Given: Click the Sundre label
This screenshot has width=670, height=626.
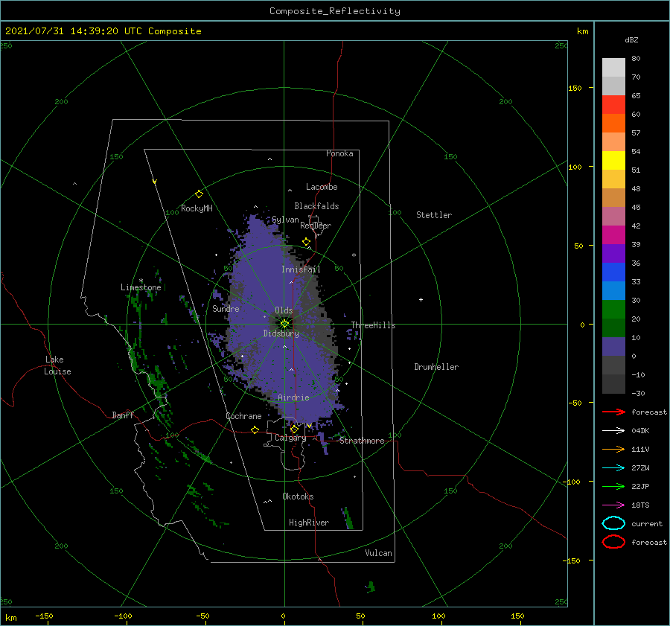Looking at the screenshot, I should 226,308.
